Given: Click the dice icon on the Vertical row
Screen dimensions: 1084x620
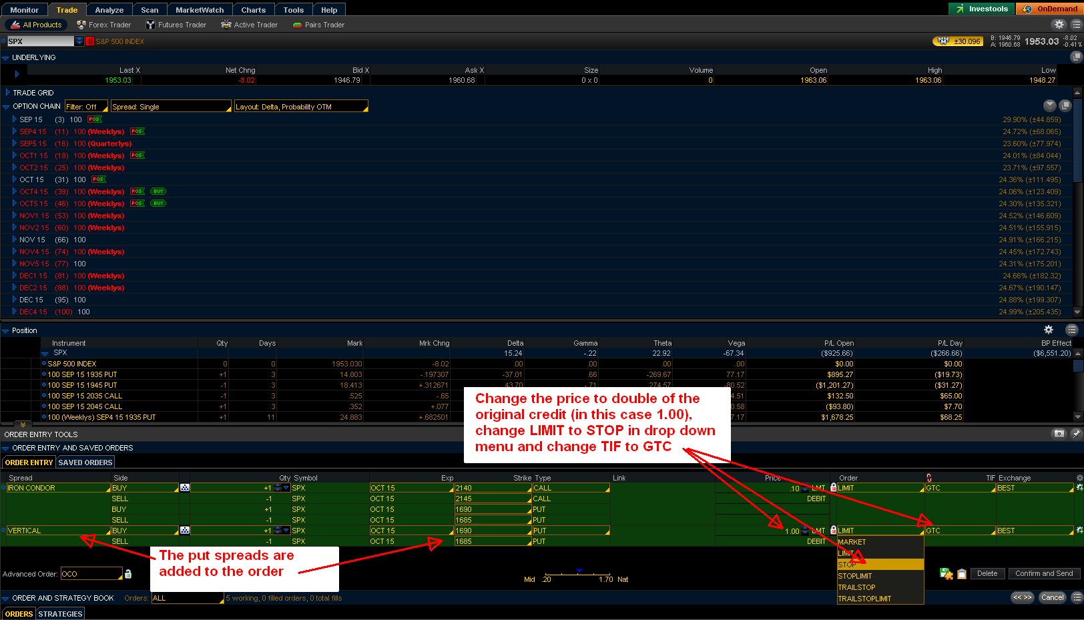Looking at the screenshot, I should pyautogui.click(x=185, y=531).
